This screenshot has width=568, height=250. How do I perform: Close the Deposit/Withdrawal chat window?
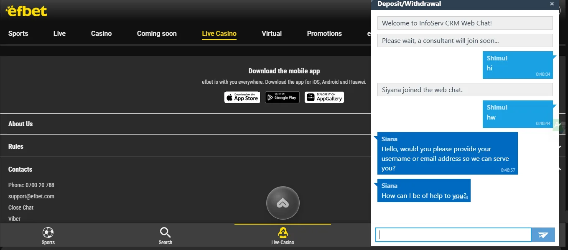(552, 4)
